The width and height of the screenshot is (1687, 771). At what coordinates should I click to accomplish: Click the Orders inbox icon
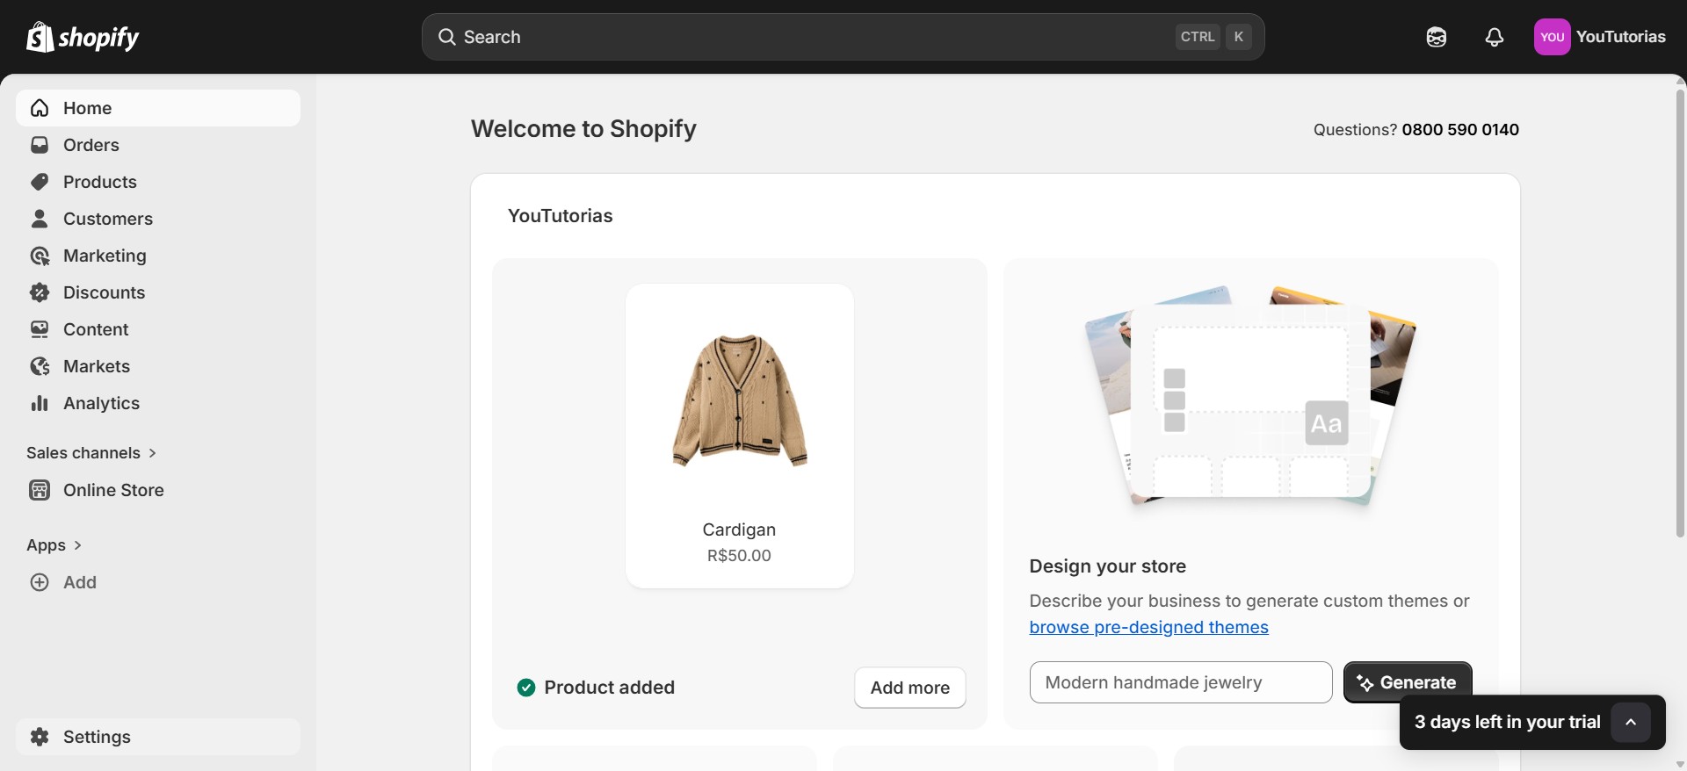click(x=40, y=145)
